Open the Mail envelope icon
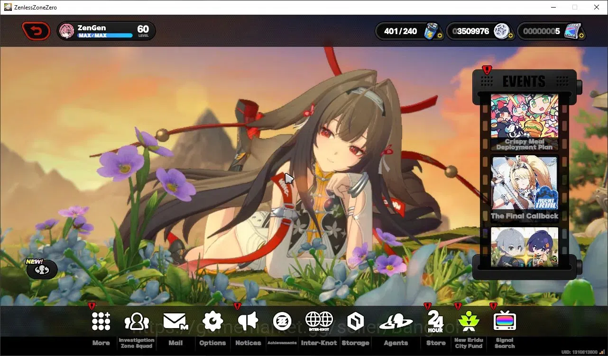 tap(175, 322)
